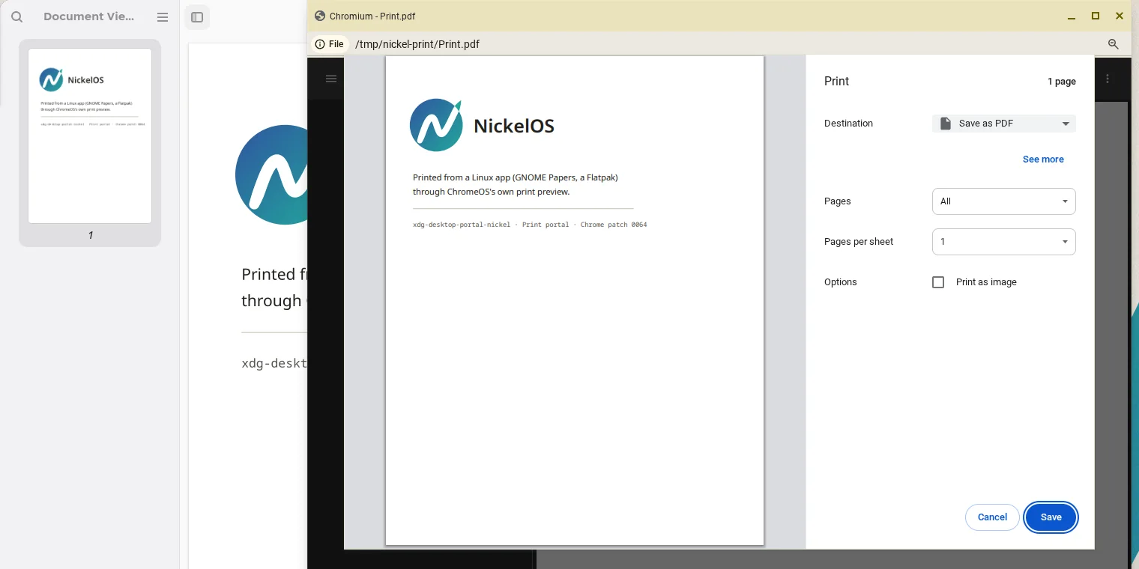Image resolution: width=1139 pixels, height=569 pixels.
Task: Open the Destination Save as PDF dropdown
Action: coord(1004,124)
